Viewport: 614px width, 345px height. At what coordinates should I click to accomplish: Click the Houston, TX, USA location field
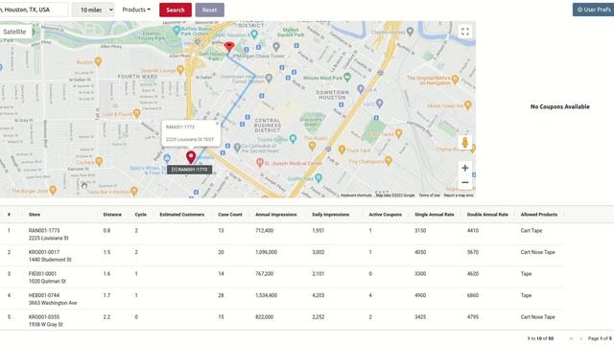pos(34,10)
